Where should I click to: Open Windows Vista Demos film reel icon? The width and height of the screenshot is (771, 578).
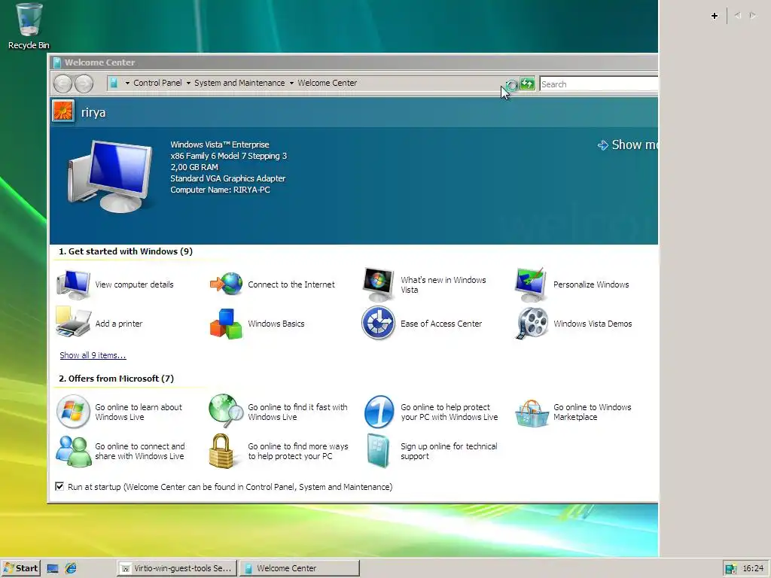532,323
